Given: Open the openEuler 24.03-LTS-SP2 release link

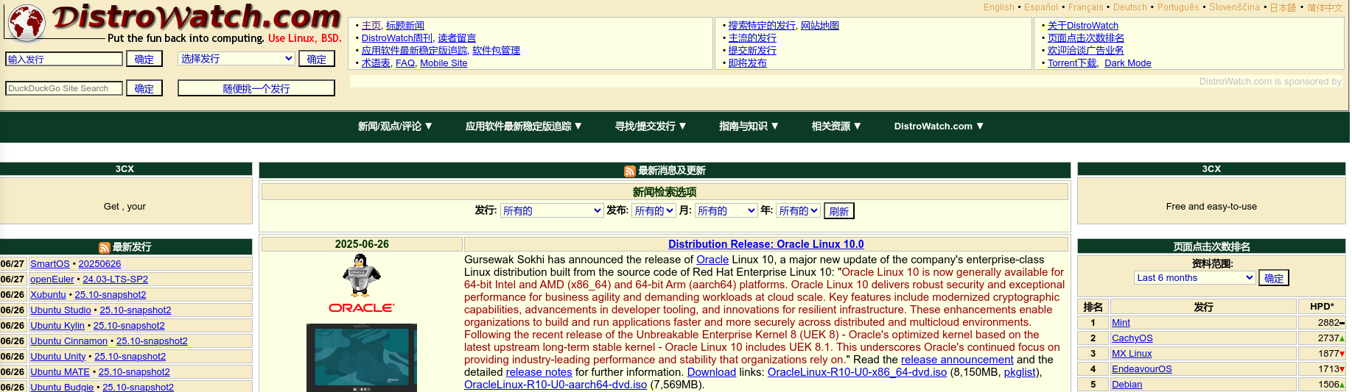Looking at the screenshot, I should pos(115,279).
